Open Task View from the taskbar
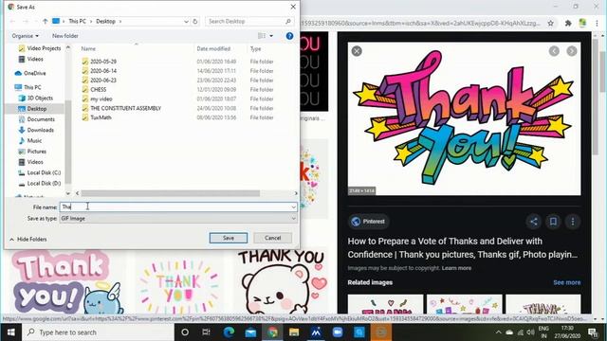Image resolution: width=607 pixels, height=341 pixels. [206, 332]
